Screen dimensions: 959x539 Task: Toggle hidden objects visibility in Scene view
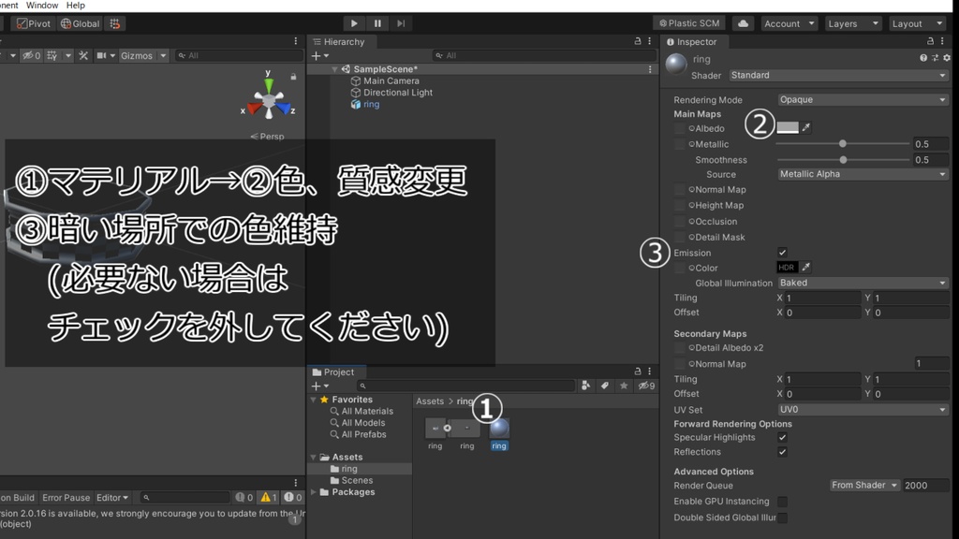point(31,55)
